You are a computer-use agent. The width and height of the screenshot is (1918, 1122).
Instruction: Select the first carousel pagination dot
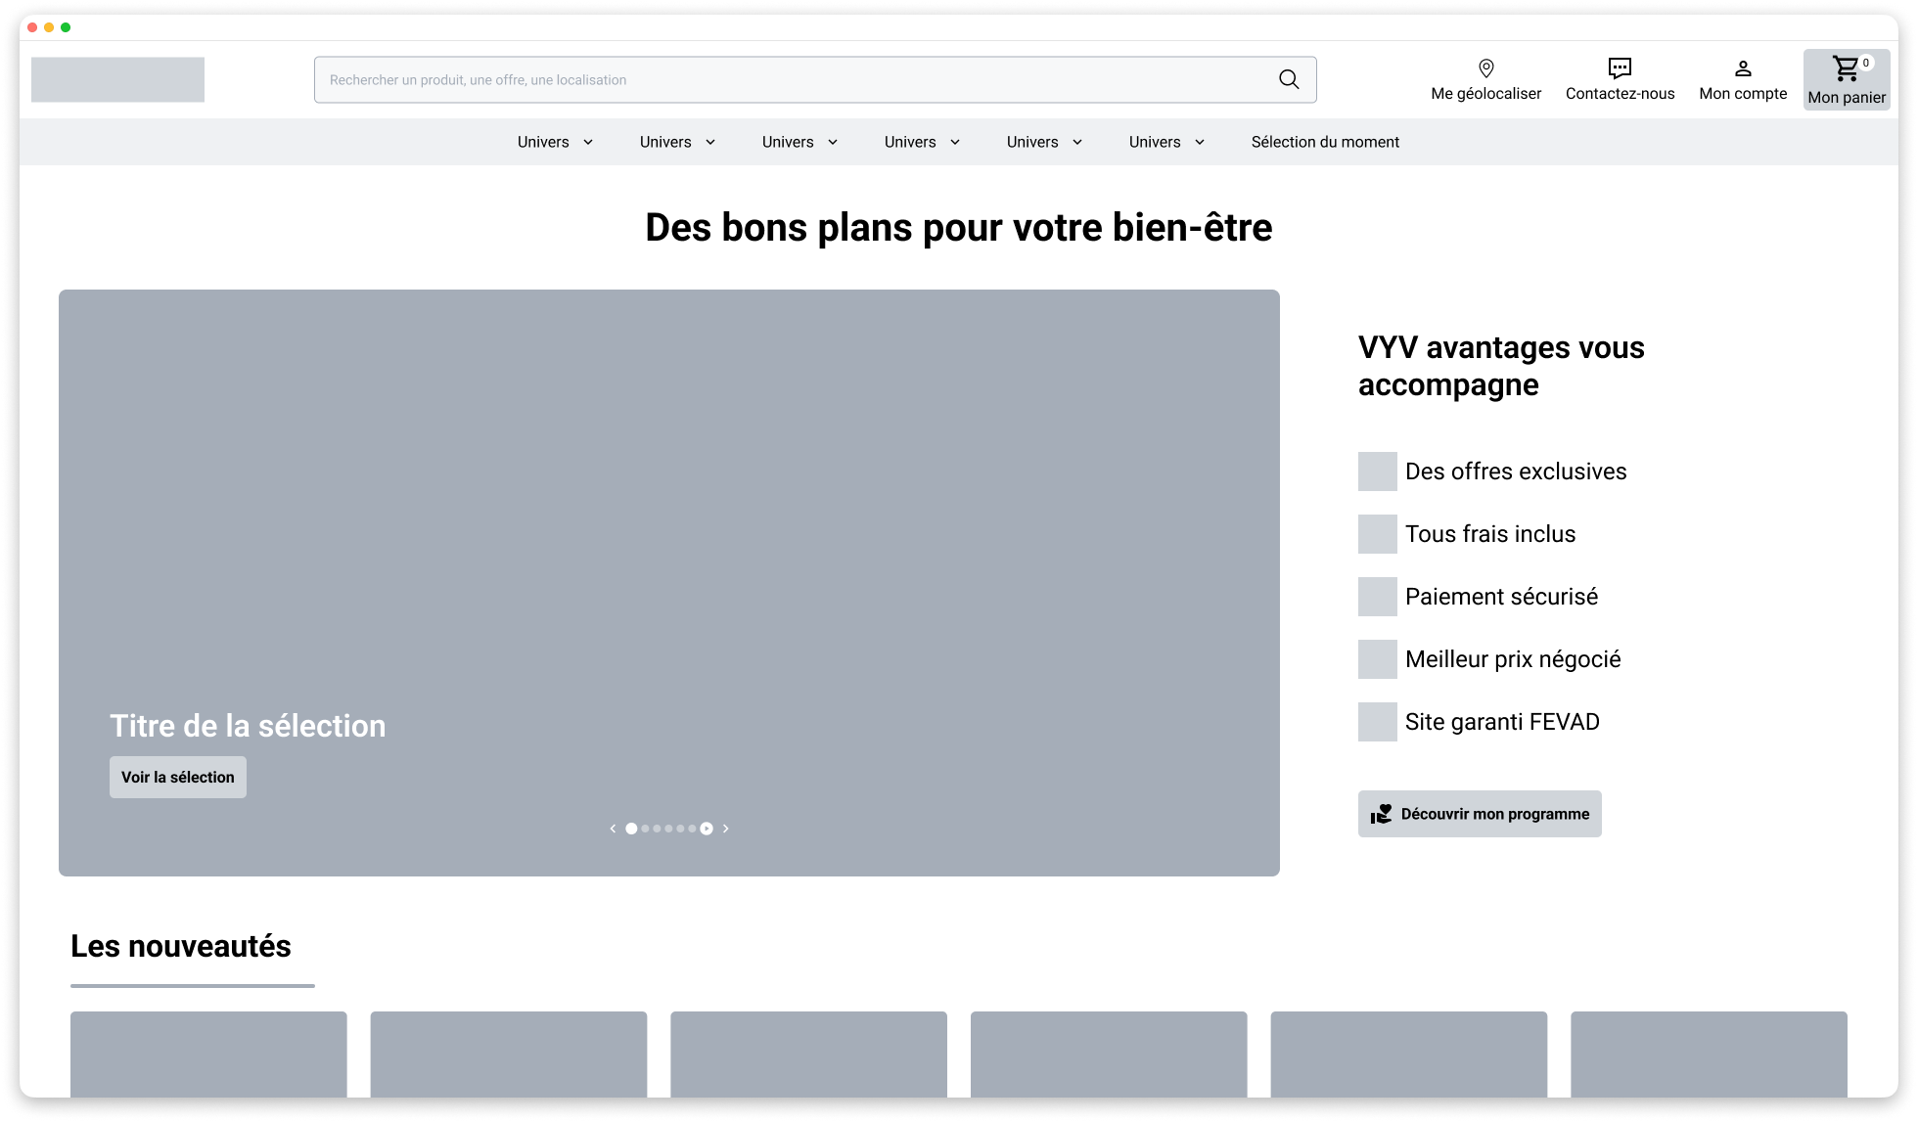[631, 829]
